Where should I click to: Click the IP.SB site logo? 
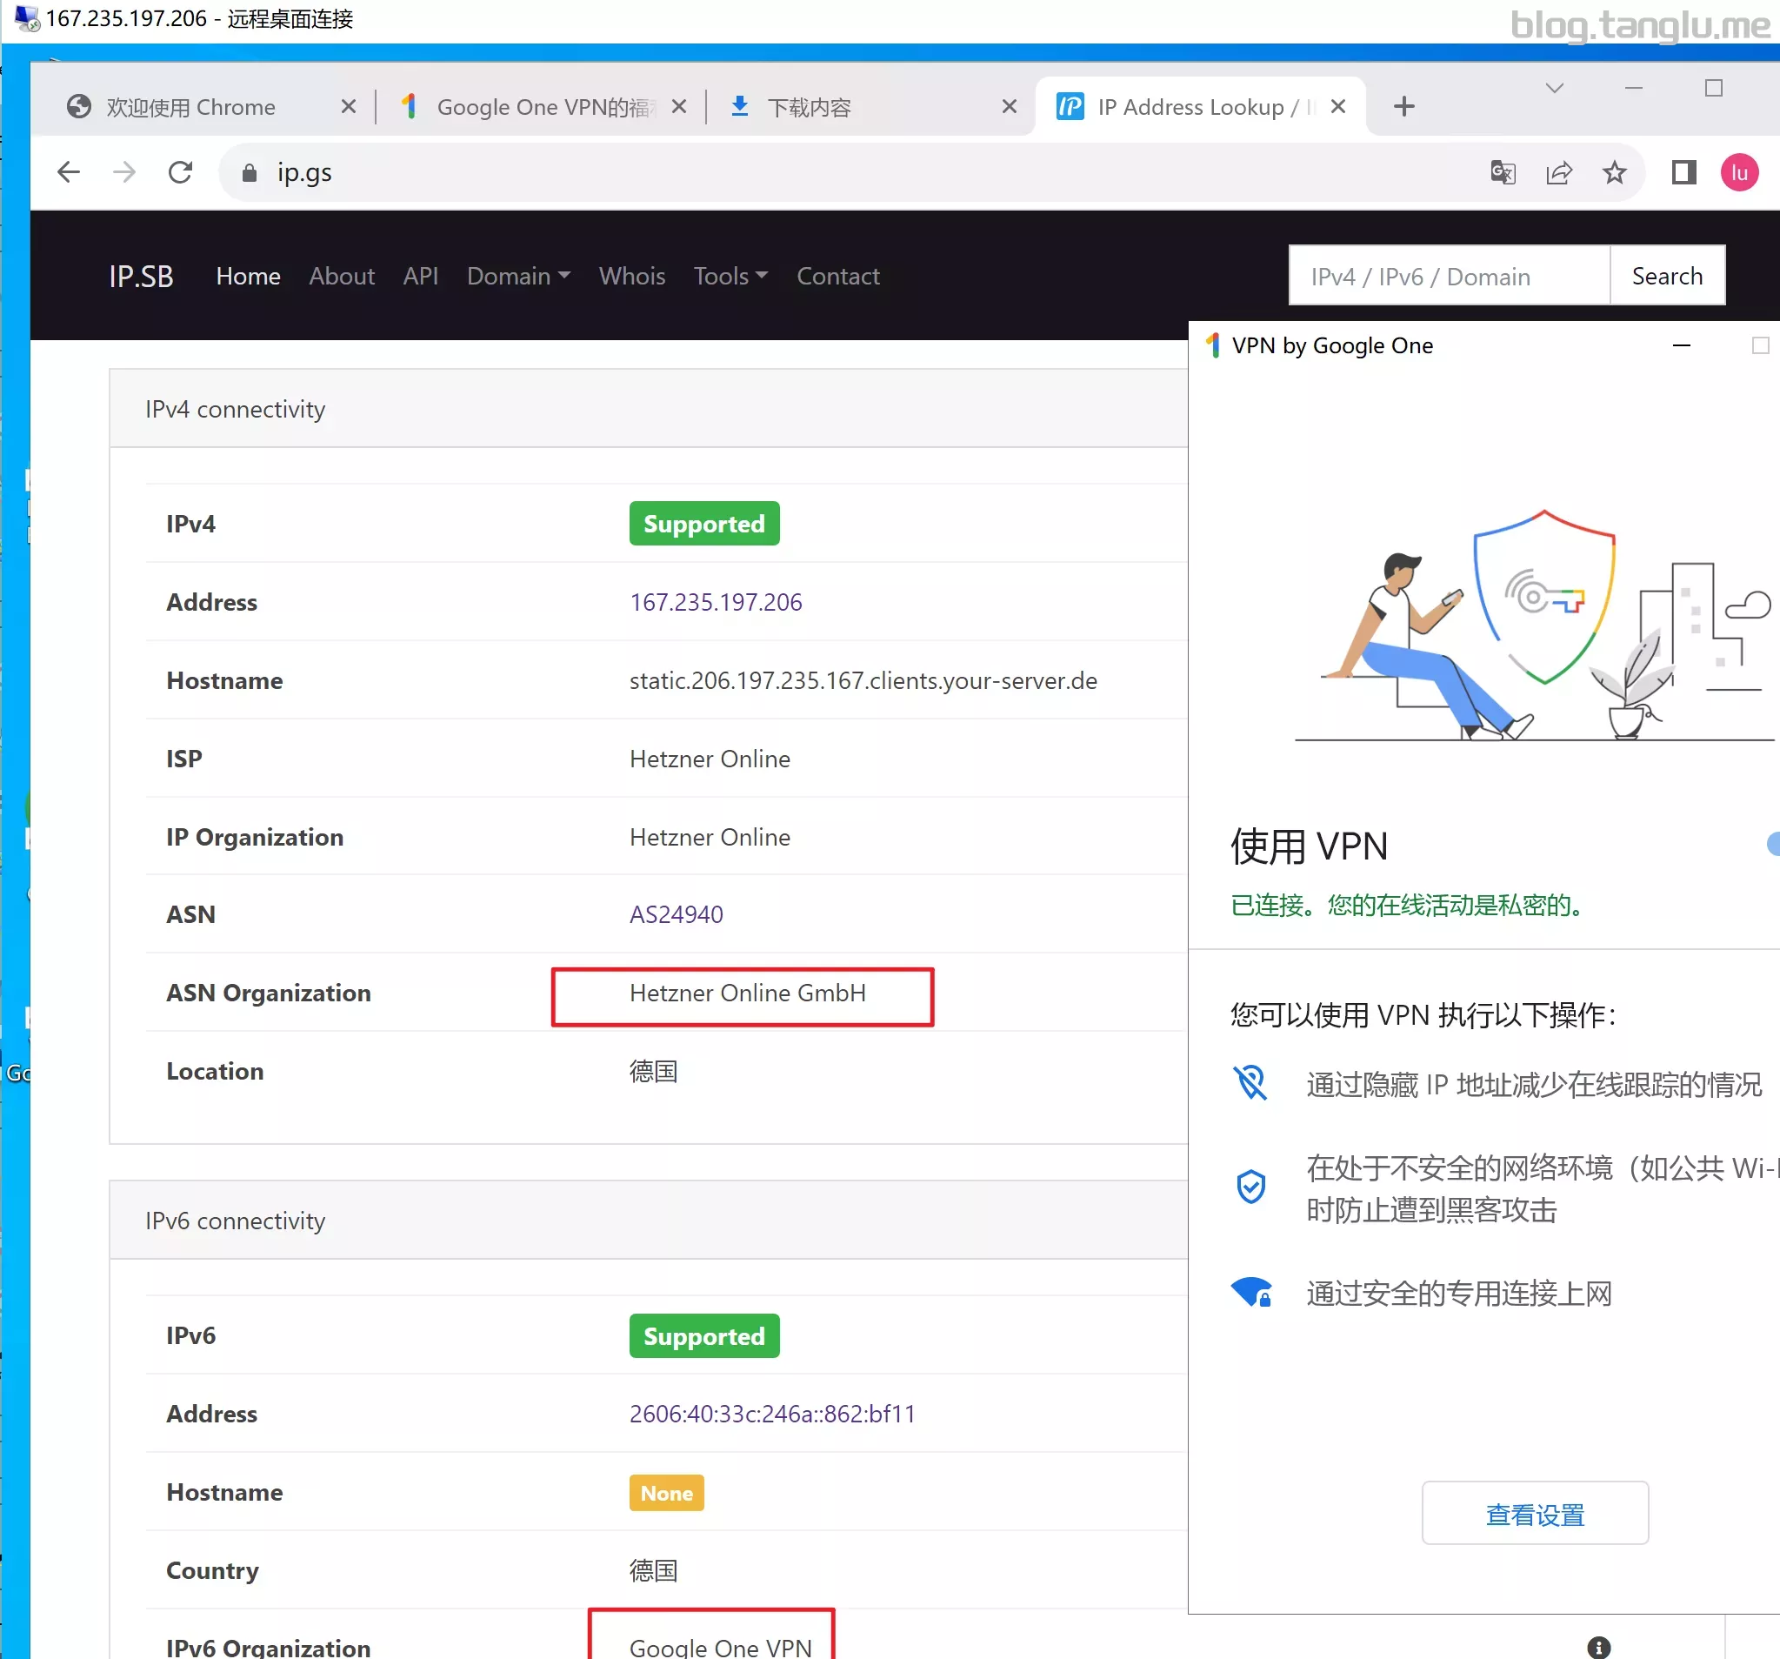pyautogui.click(x=141, y=276)
